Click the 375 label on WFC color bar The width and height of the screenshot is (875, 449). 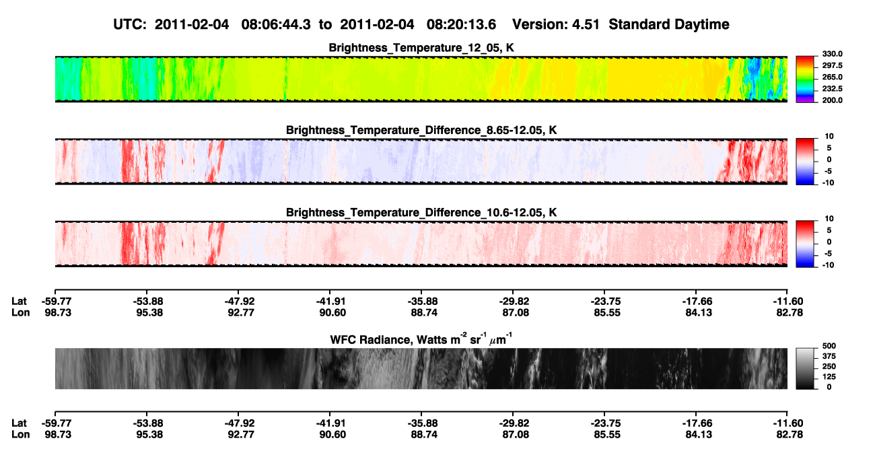829,356
